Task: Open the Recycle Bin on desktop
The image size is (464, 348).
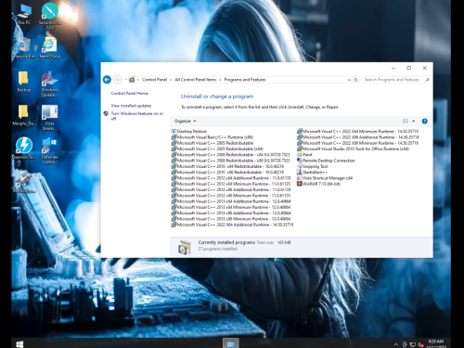Action: (23, 48)
